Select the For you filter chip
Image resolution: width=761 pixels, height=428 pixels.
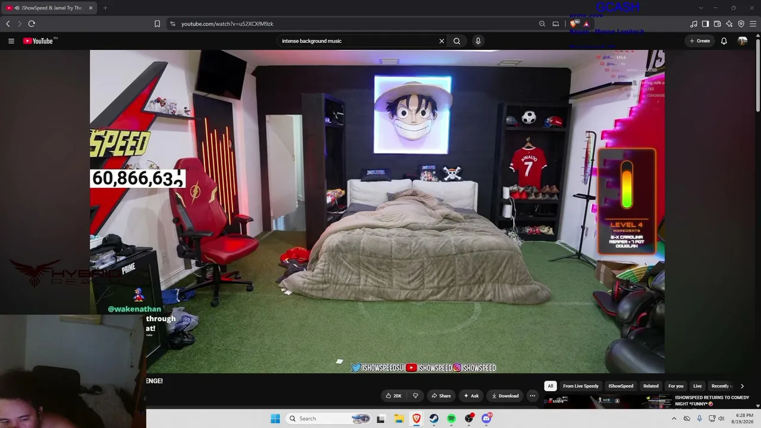(676, 386)
